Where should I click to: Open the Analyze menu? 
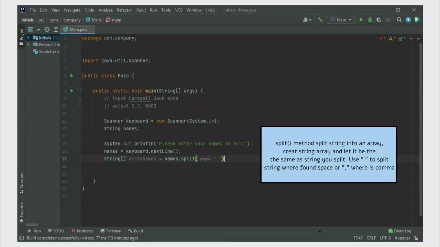(x=106, y=10)
